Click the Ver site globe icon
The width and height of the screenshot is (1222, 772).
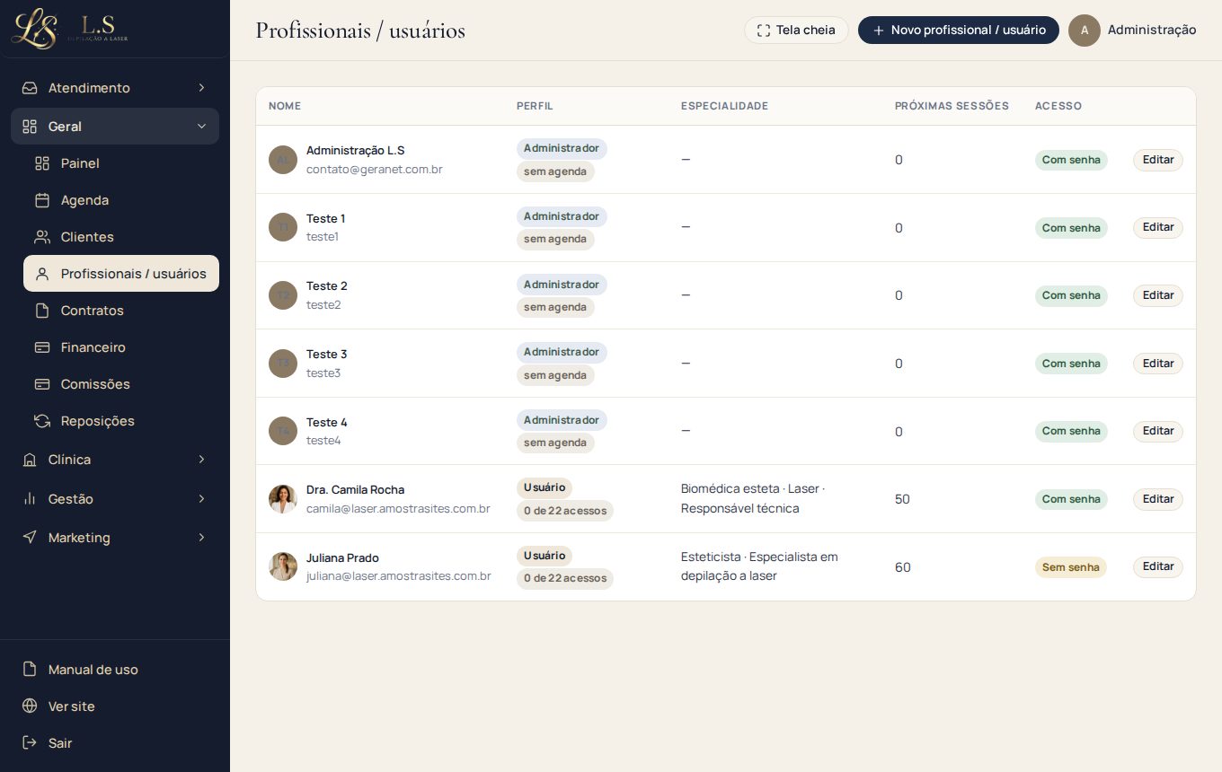pos(30,706)
